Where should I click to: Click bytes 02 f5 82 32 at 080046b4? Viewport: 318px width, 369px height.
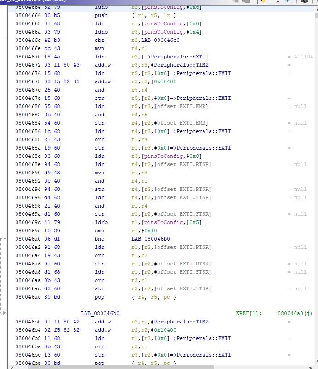(x=62, y=330)
